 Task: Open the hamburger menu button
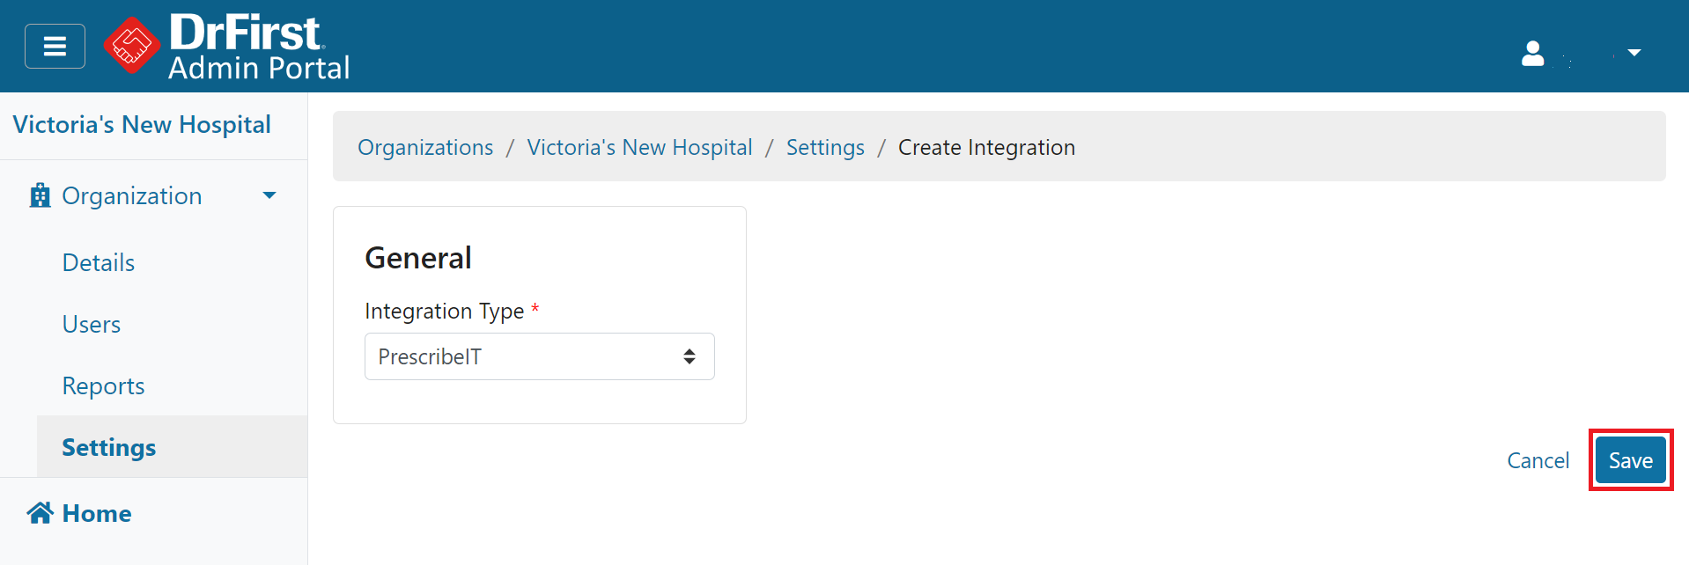pos(55,47)
